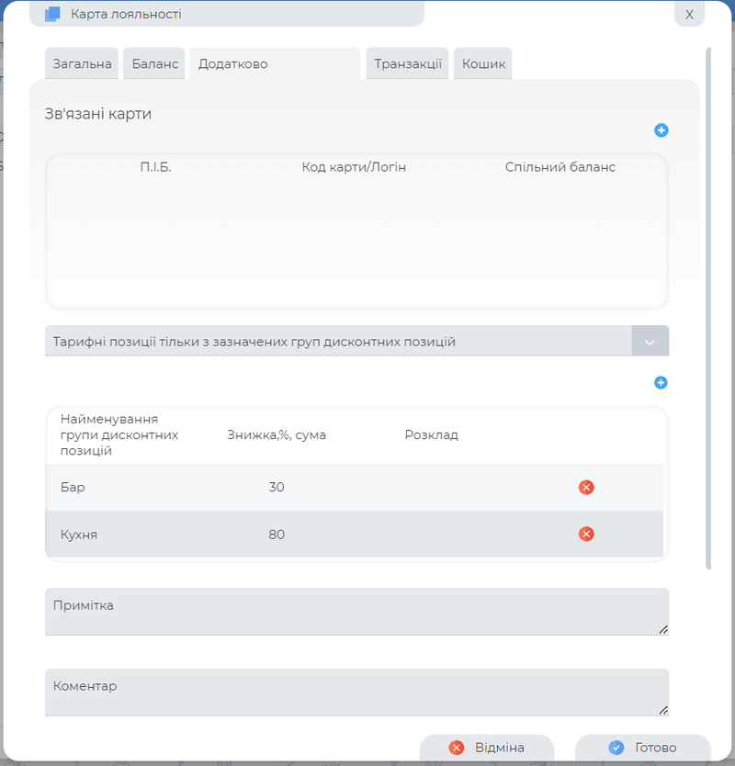
Task: Confirm with the Готово button
Action: pyautogui.click(x=643, y=748)
